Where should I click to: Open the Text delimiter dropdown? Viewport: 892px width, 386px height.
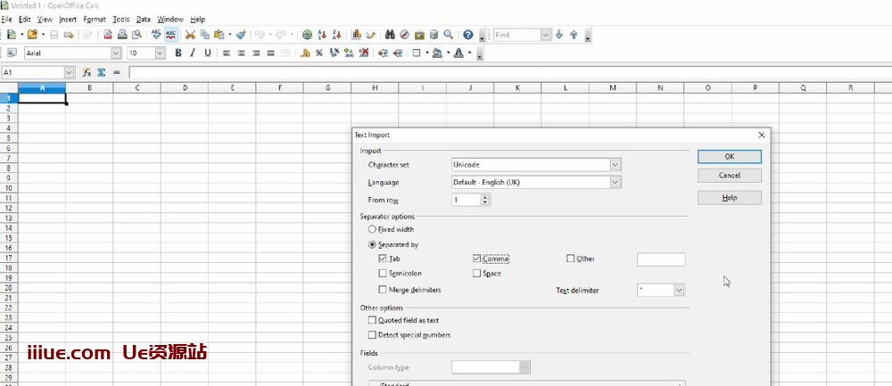click(x=679, y=290)
